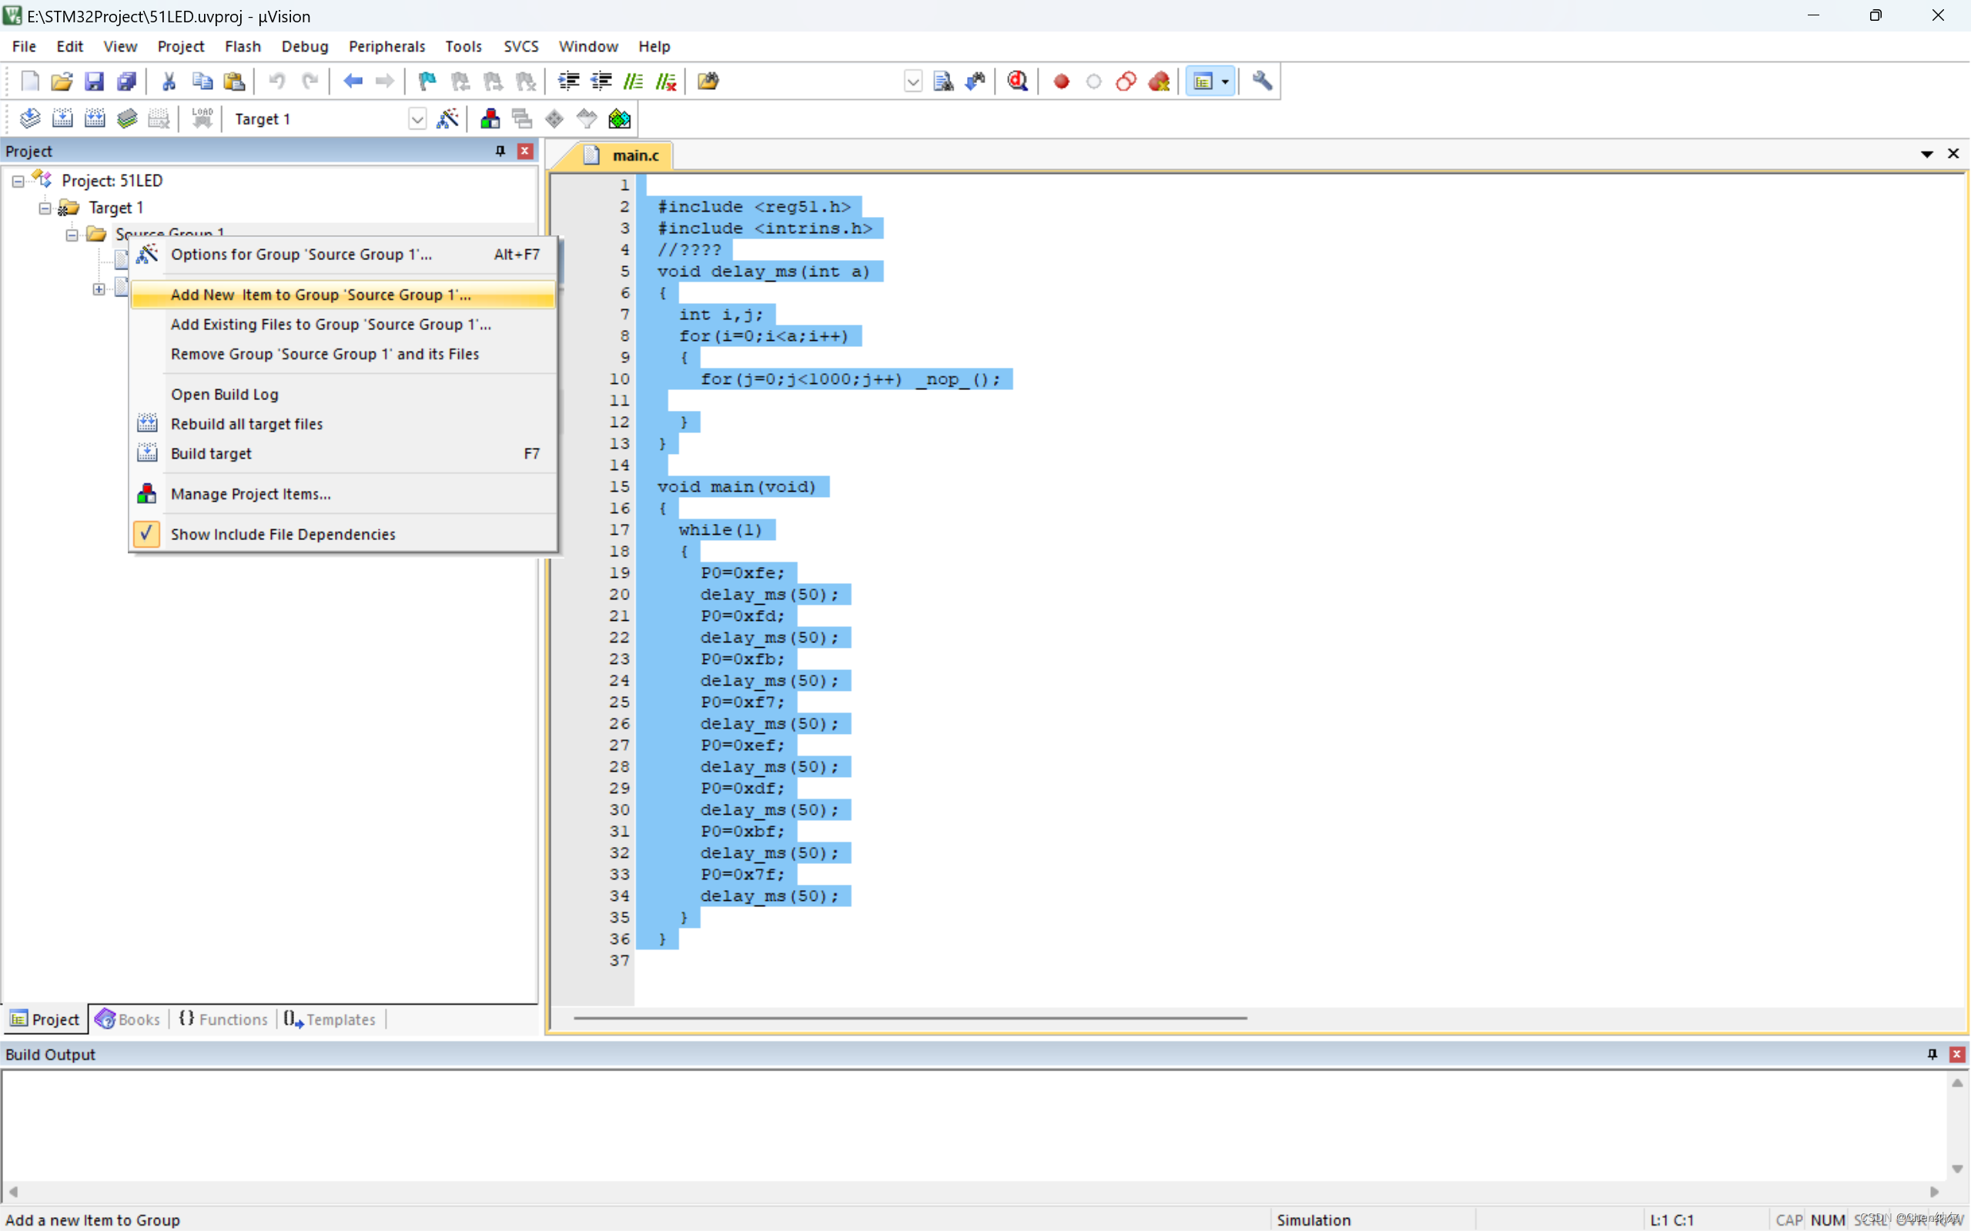The width and height of the screenshot is (1971, 1231).
Task: Open the Configuration wrench icon
Action: (1262, 82)
